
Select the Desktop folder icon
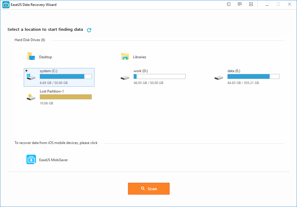click(31, 56)
